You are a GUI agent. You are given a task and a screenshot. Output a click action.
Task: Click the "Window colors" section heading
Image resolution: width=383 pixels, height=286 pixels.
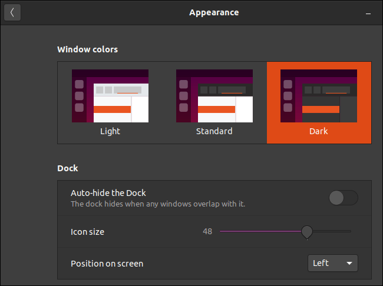tap(87, 49)
